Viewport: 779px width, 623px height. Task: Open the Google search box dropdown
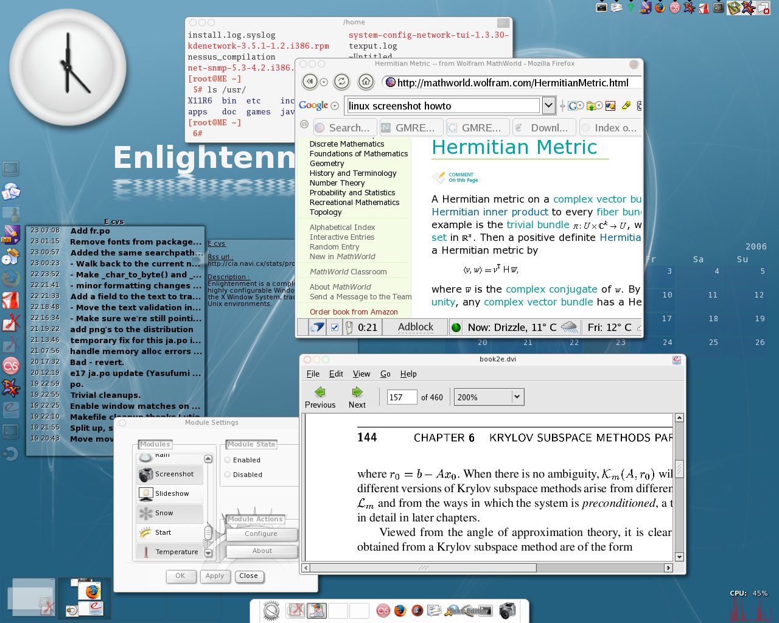pos(548,105)
